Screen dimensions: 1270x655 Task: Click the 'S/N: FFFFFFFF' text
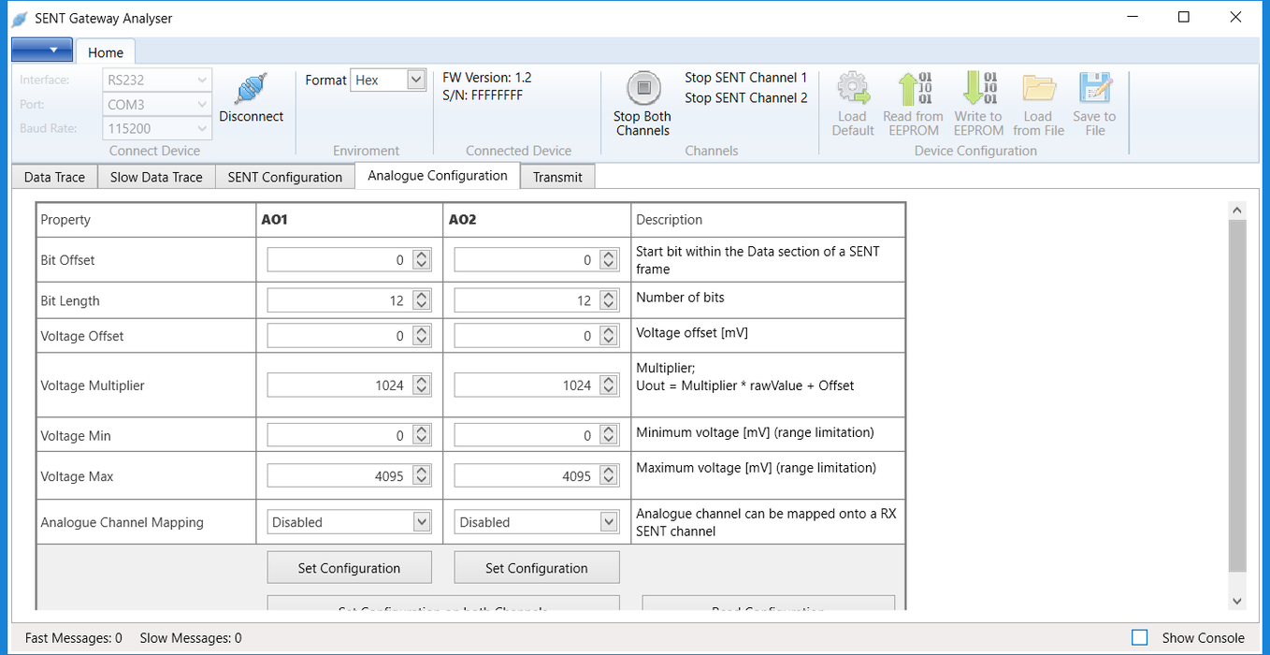pos(483,95)
